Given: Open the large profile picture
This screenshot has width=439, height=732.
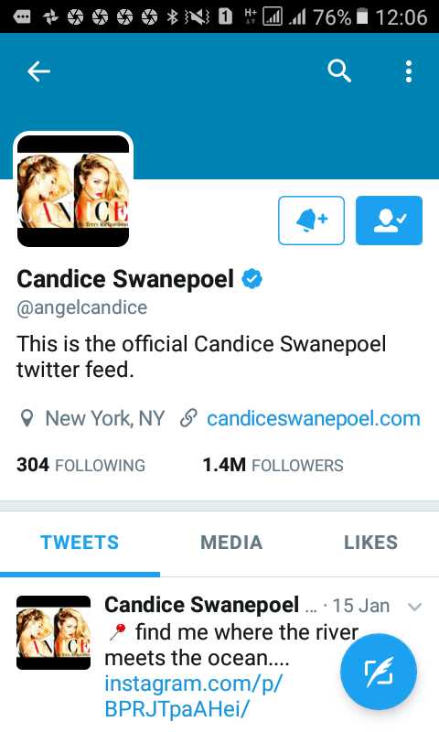Looking at the screenshot, I should click(73, 191).
